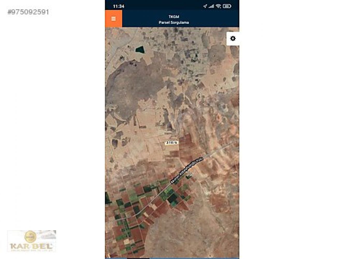The image size is (345, 259).
Task: Click the gold emblem in KAR-BEL logo
Action: click(30, 236)
